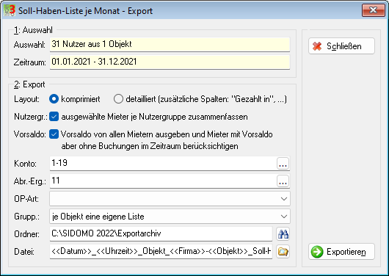Focus the Ordner path field
Screen dimensions: 389x276
pyautogui.click(x=161, y=234)
